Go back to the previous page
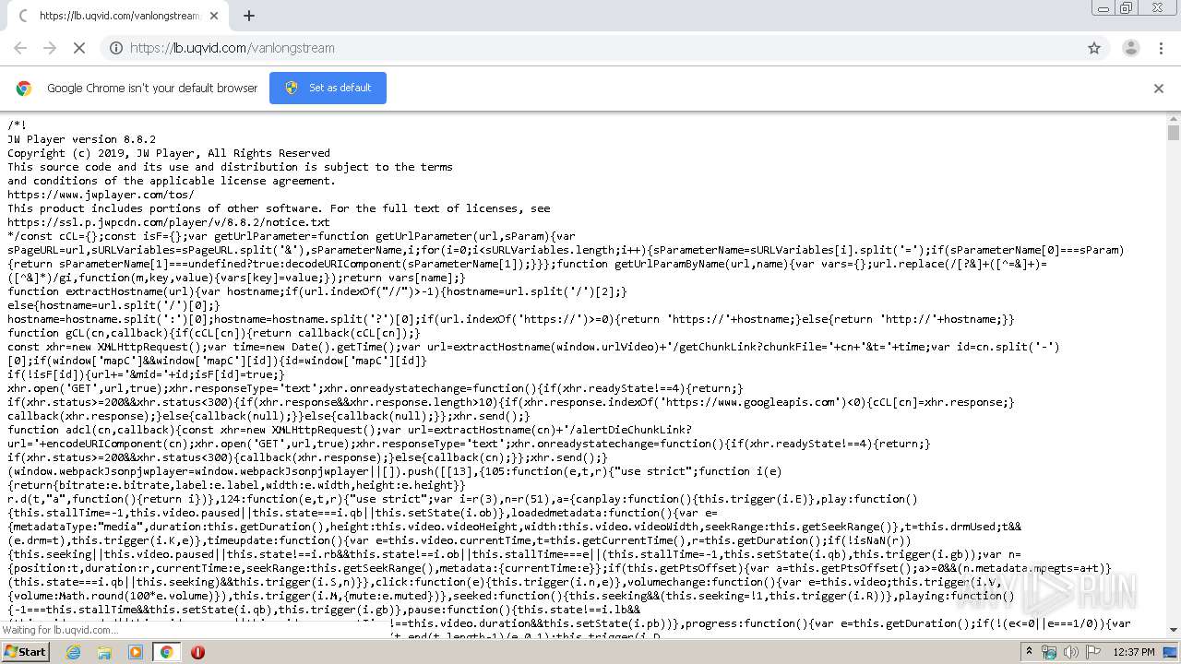This screenshot has width=1181, height=664. coord(20,48)
